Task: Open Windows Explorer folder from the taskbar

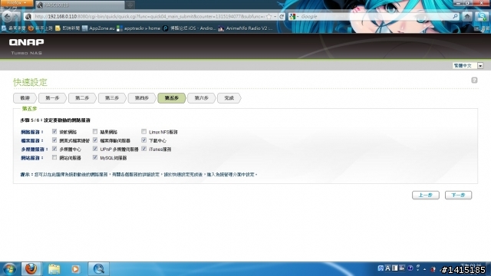Action: [x=54, y=269]
